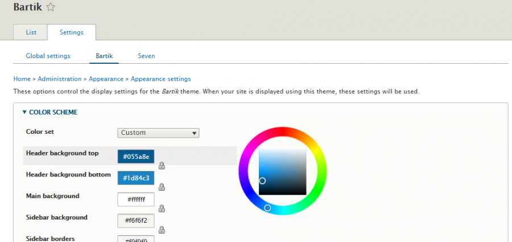This screenshot has height=242, width=512.
Task: Click the Sidebar borders color field
Action: pos(136,239)
